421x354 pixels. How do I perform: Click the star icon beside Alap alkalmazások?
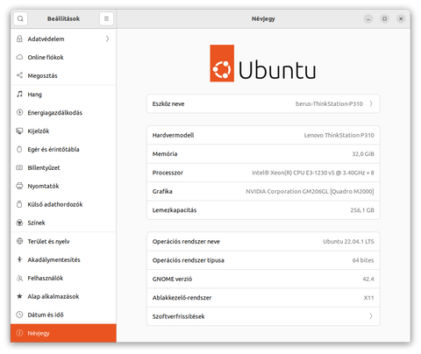coord(19,296)
